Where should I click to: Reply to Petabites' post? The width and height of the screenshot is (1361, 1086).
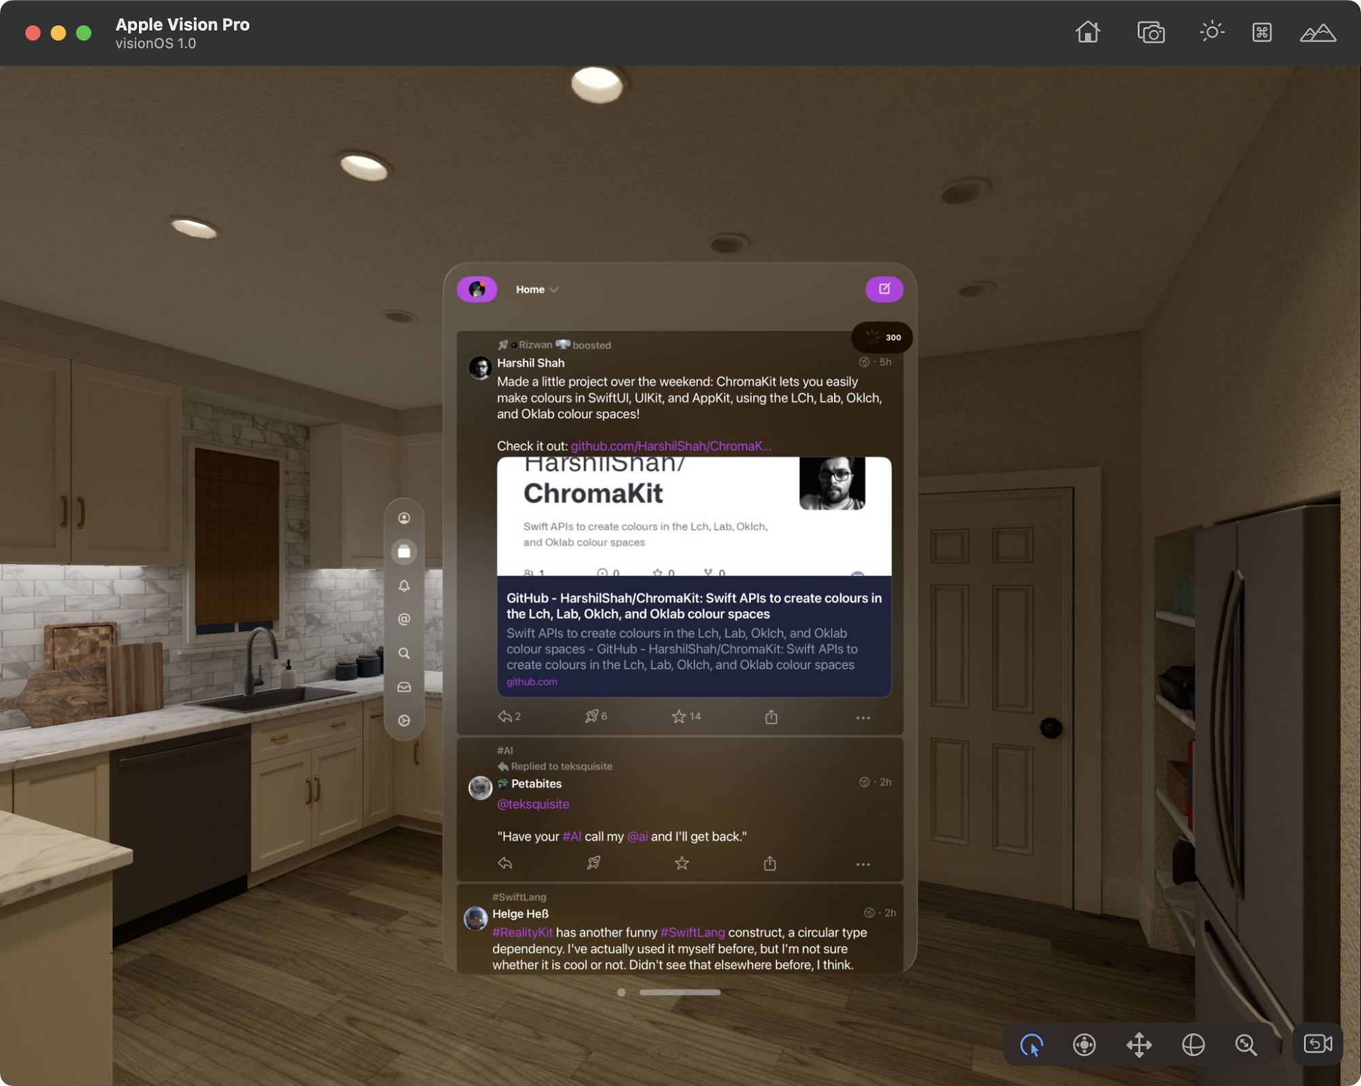point(505,863)
